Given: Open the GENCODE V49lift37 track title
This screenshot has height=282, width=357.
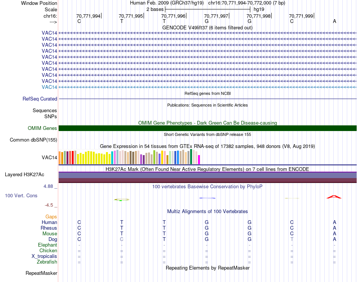Looking at the screenshot, I should [207, 27].
